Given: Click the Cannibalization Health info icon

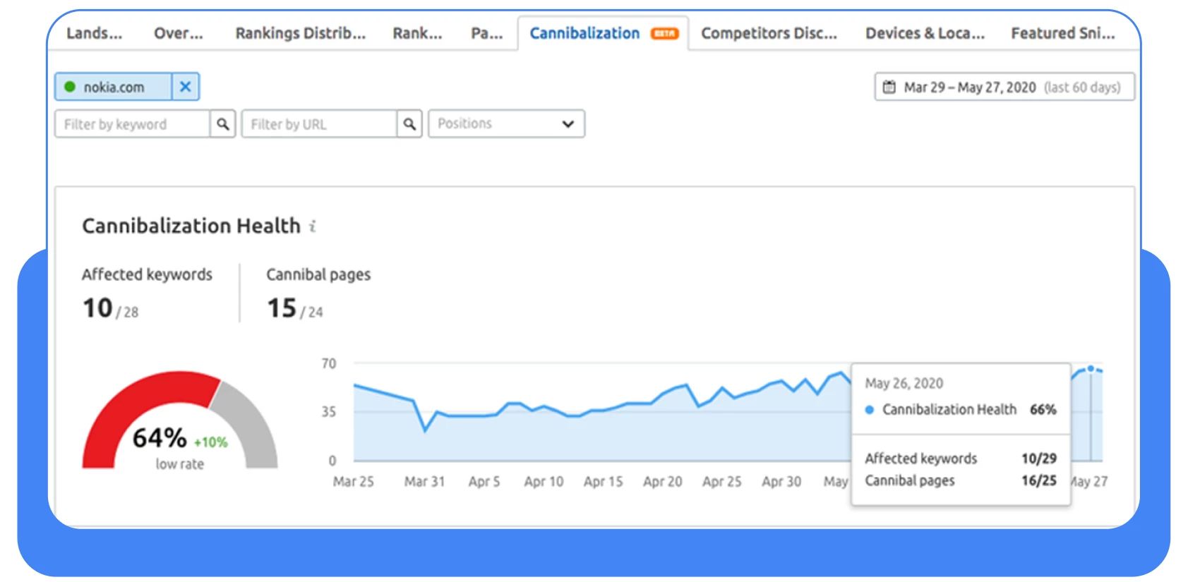Looking at the screenshot, I should click(x=312, y=226).
